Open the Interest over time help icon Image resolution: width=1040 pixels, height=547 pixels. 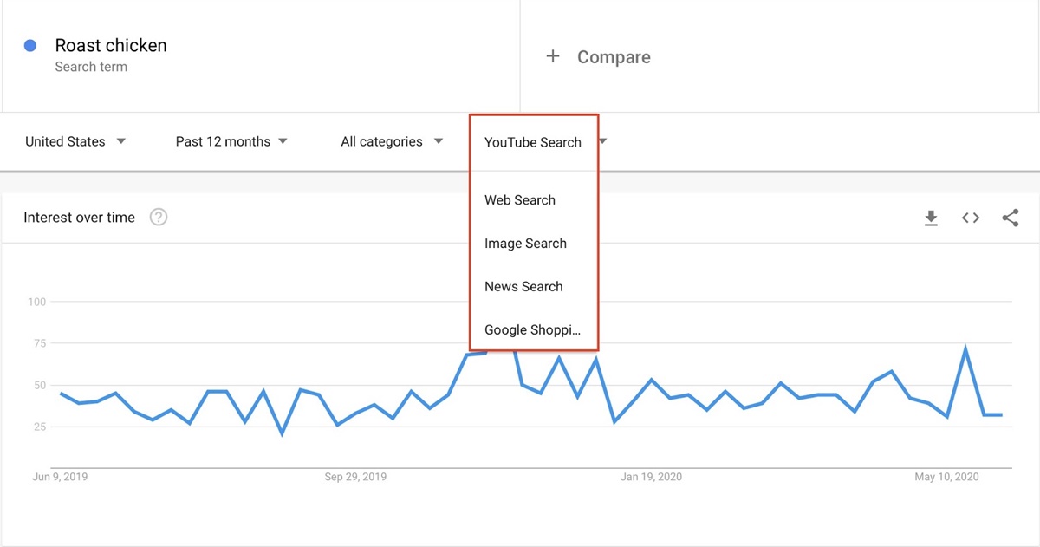[x=159, y=217]
